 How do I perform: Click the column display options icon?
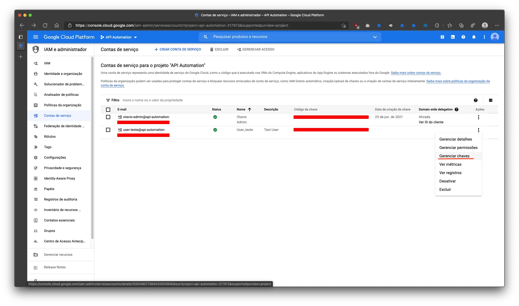(x=491, y=100)
